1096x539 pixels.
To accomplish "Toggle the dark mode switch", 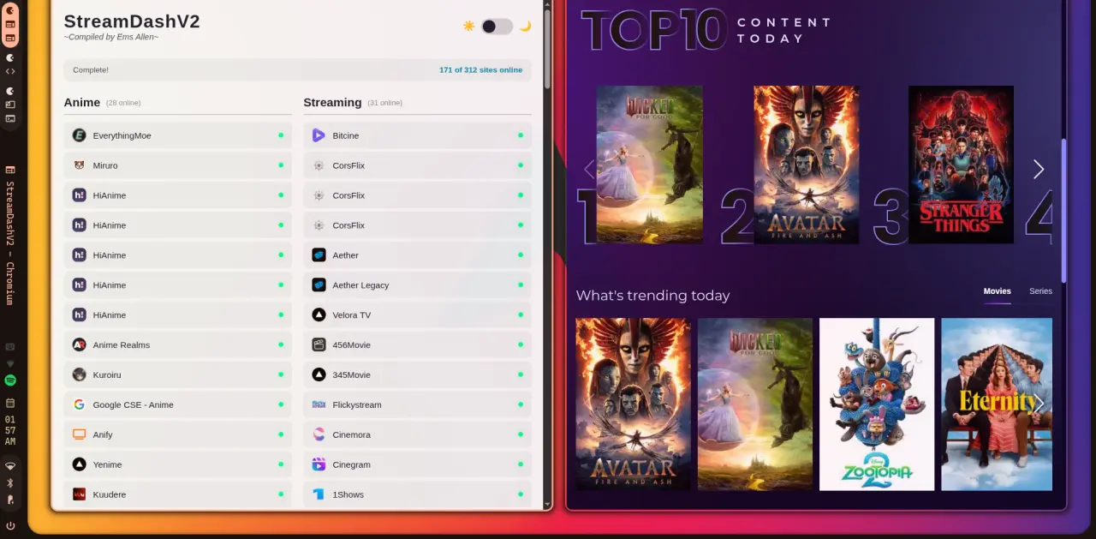I will [x=497, y=27].
